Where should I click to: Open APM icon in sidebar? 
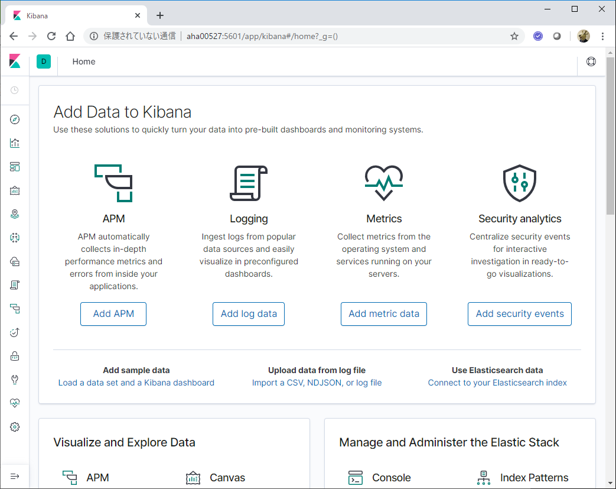[x=15, y=309]
